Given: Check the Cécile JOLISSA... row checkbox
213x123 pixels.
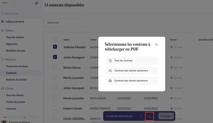Looking at the screenshot, I should click(55, 118).
